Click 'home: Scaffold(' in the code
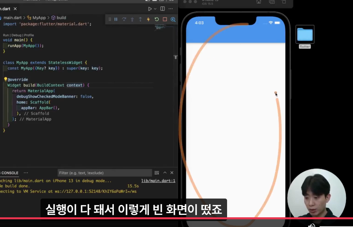 tap(33, 102)
